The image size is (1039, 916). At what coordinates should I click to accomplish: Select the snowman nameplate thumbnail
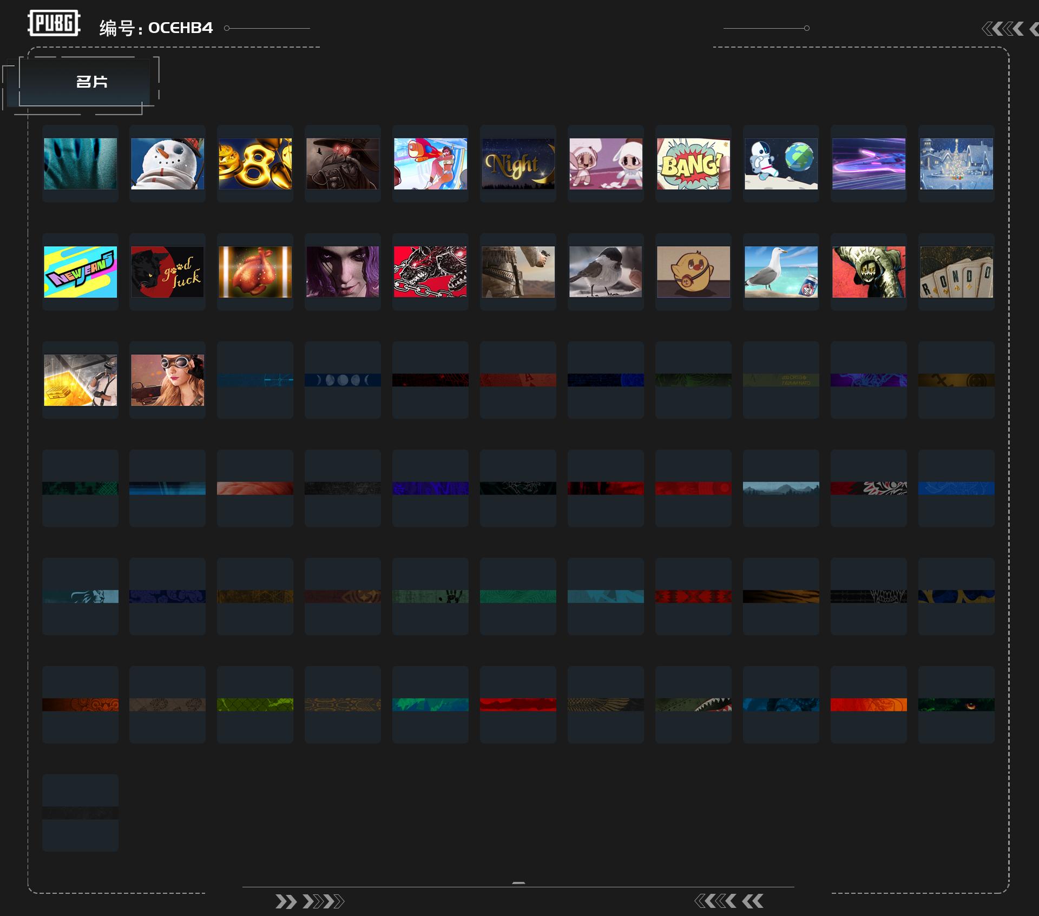[167, 163]
